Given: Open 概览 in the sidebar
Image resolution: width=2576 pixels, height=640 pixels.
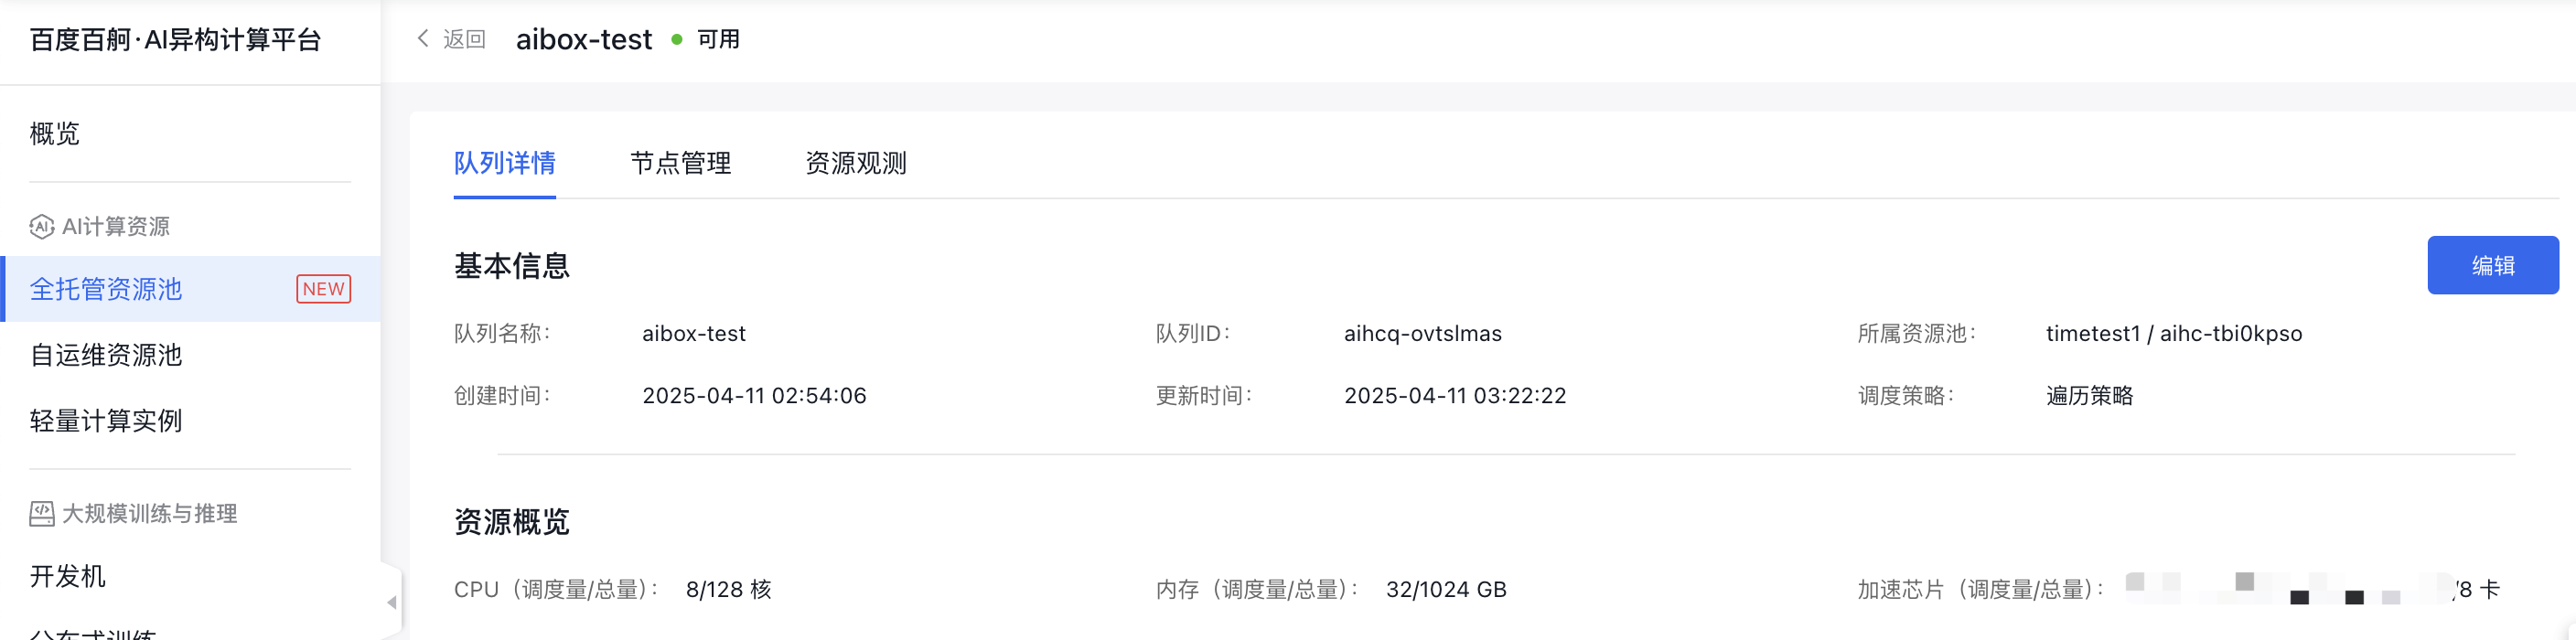Looking at the screenshot, I should [55, 133].
